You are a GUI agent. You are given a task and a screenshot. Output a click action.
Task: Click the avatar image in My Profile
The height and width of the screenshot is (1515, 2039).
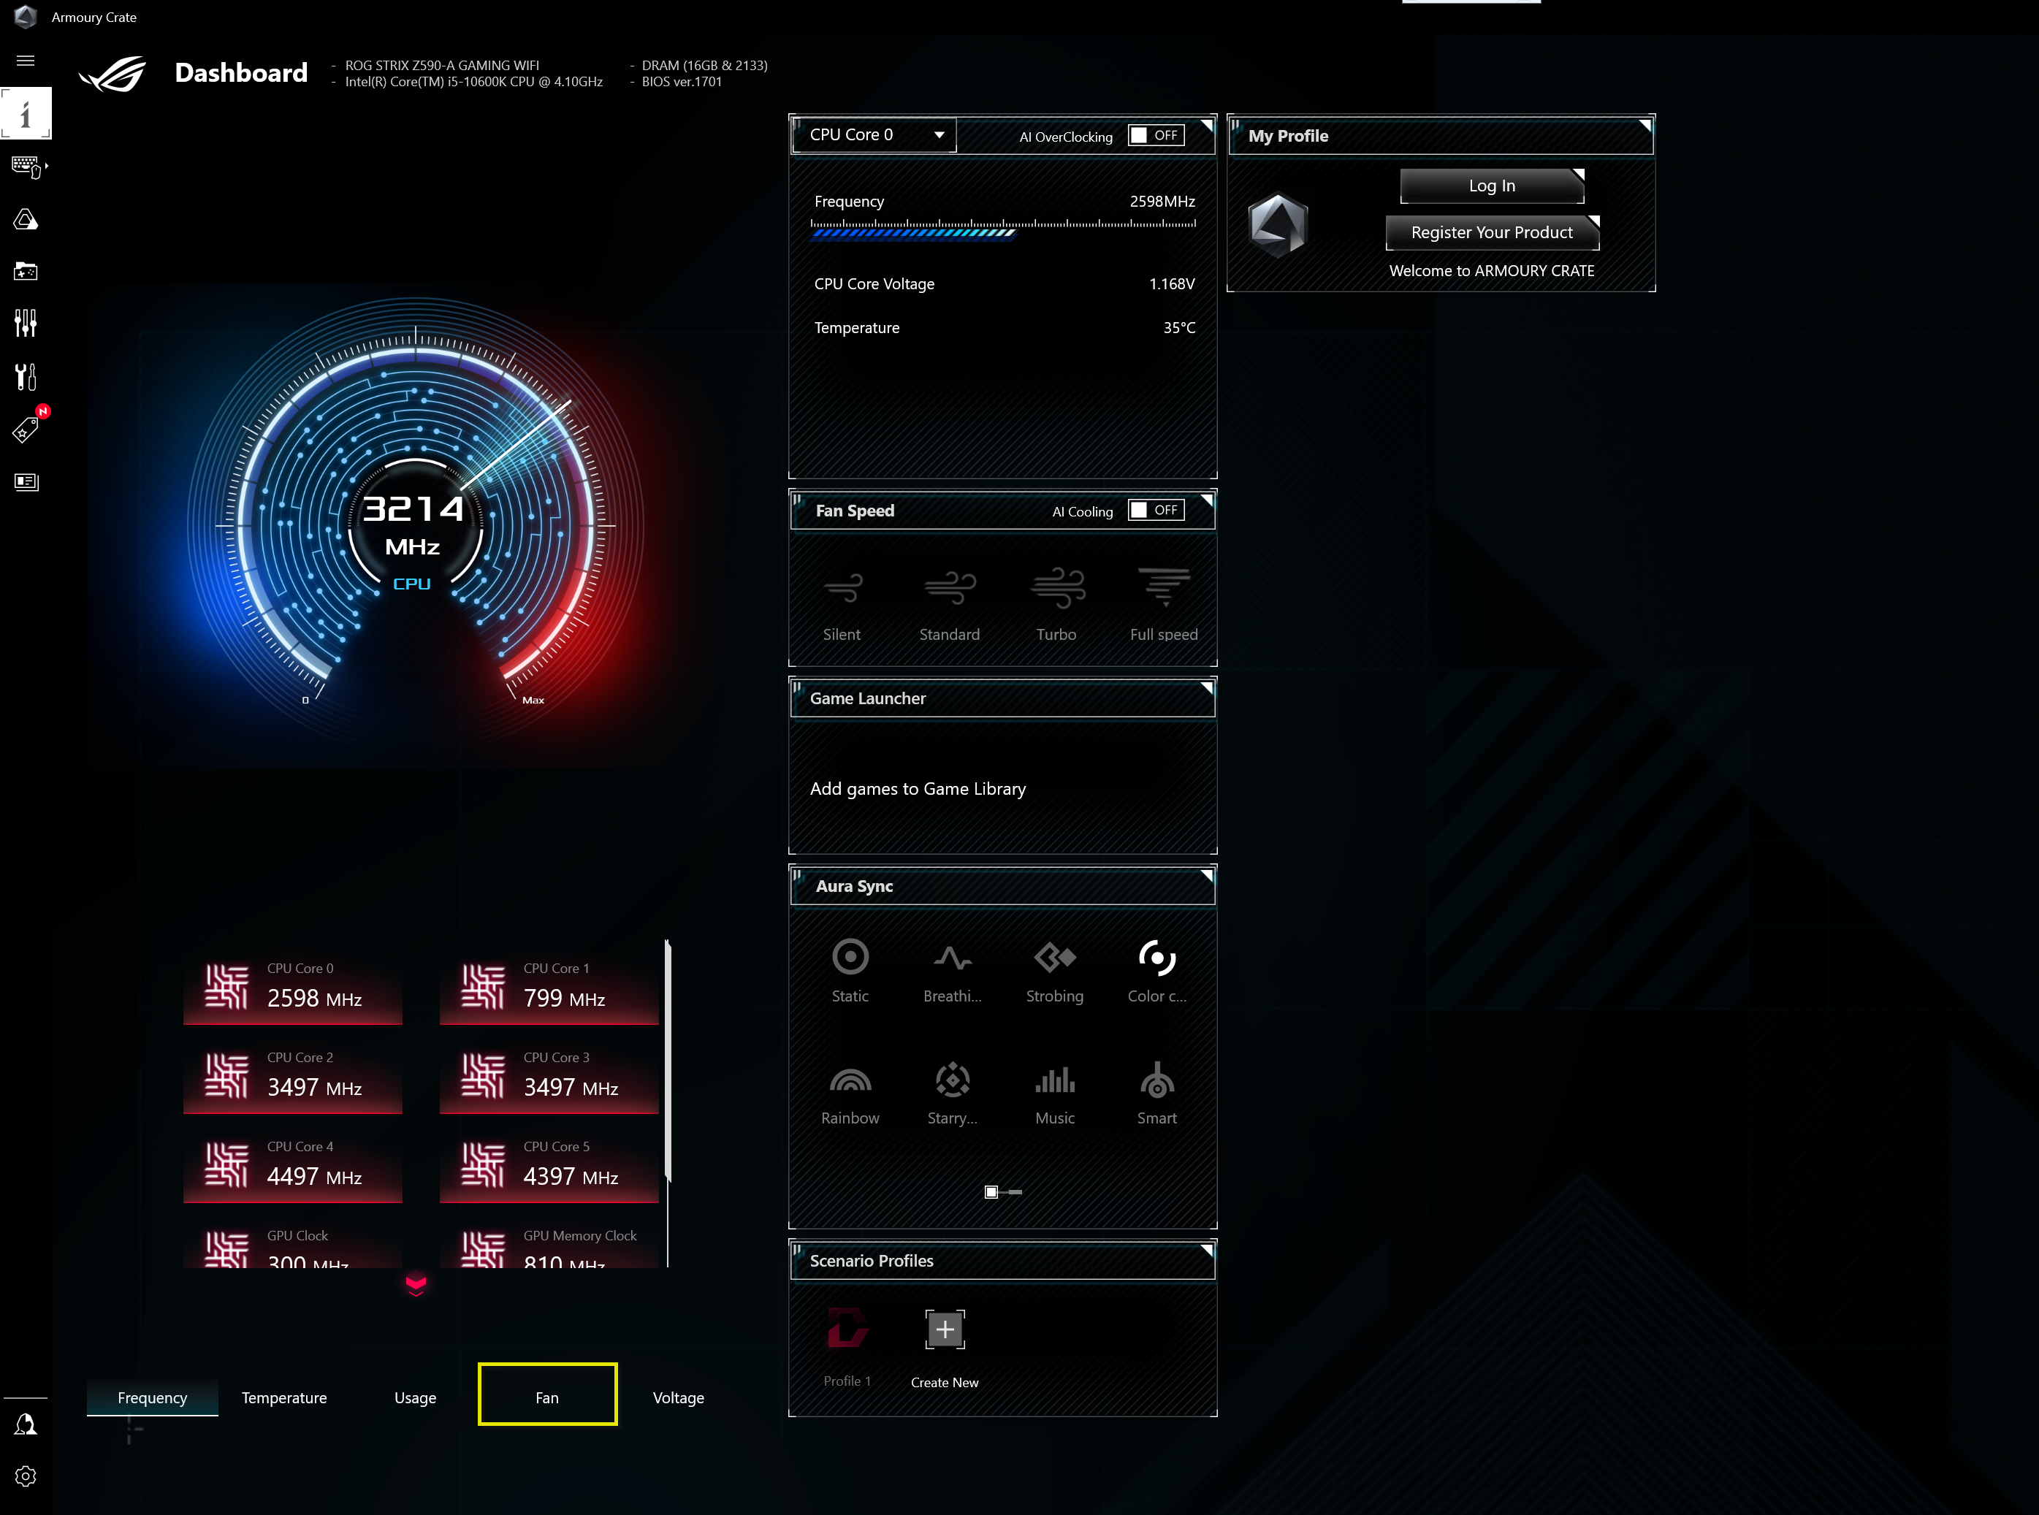coord(1278,225)
